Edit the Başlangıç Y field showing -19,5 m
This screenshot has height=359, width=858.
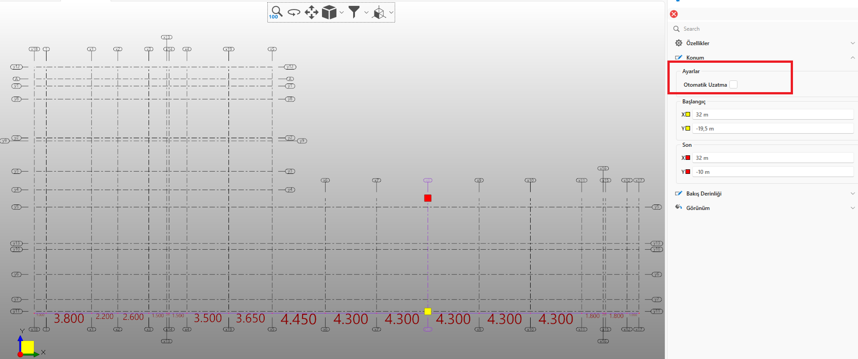tap(773, 128)
